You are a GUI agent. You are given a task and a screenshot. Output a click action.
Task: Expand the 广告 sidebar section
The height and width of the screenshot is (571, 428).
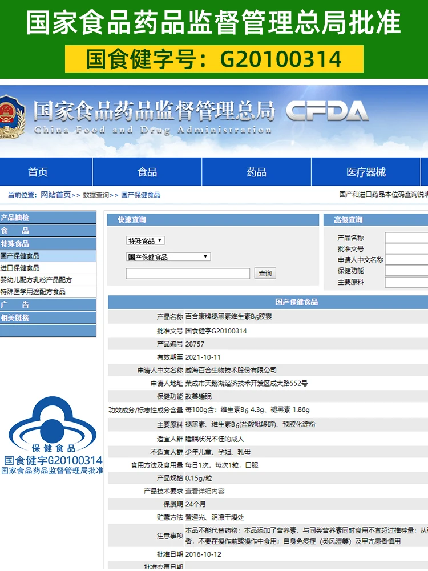[48, 305]
